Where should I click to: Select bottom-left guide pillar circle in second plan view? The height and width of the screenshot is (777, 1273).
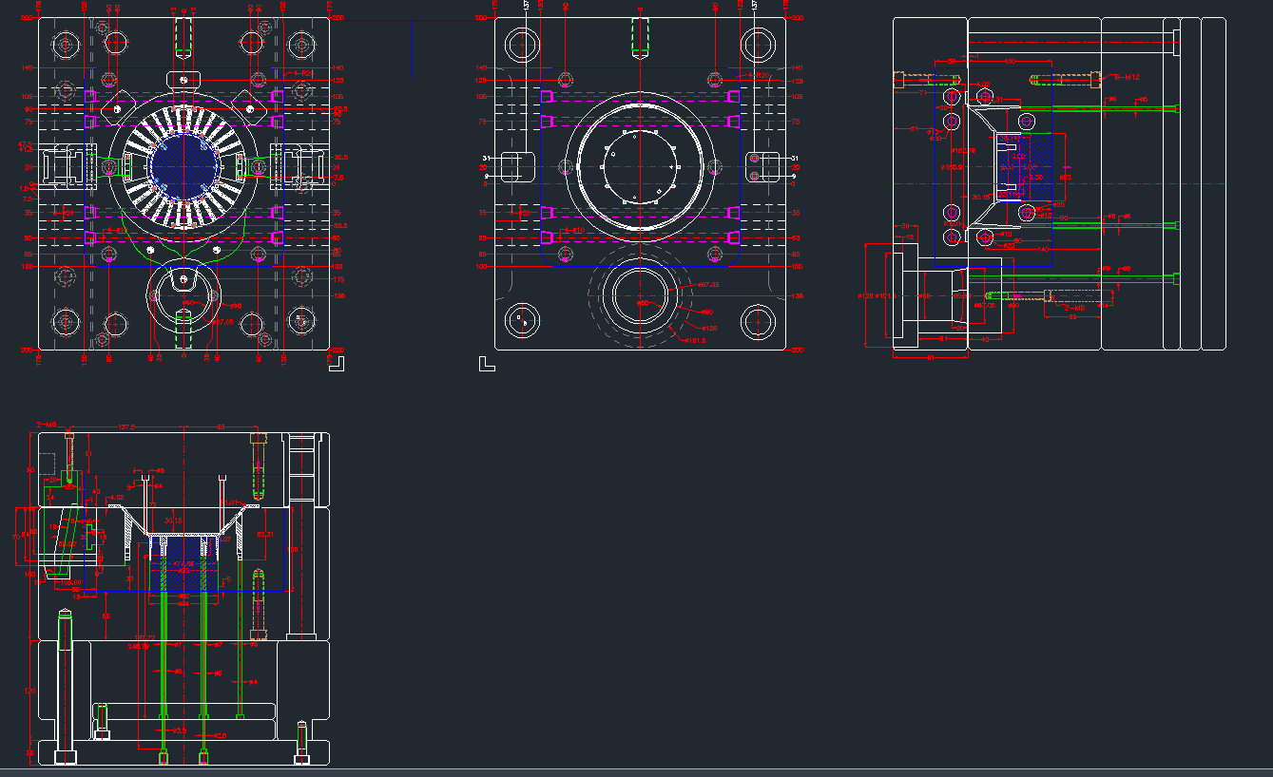click(523, 321)
